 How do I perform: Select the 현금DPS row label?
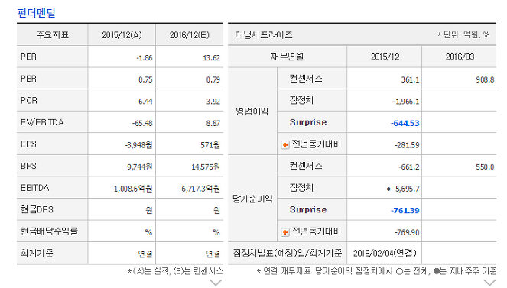tap(37, 209)
